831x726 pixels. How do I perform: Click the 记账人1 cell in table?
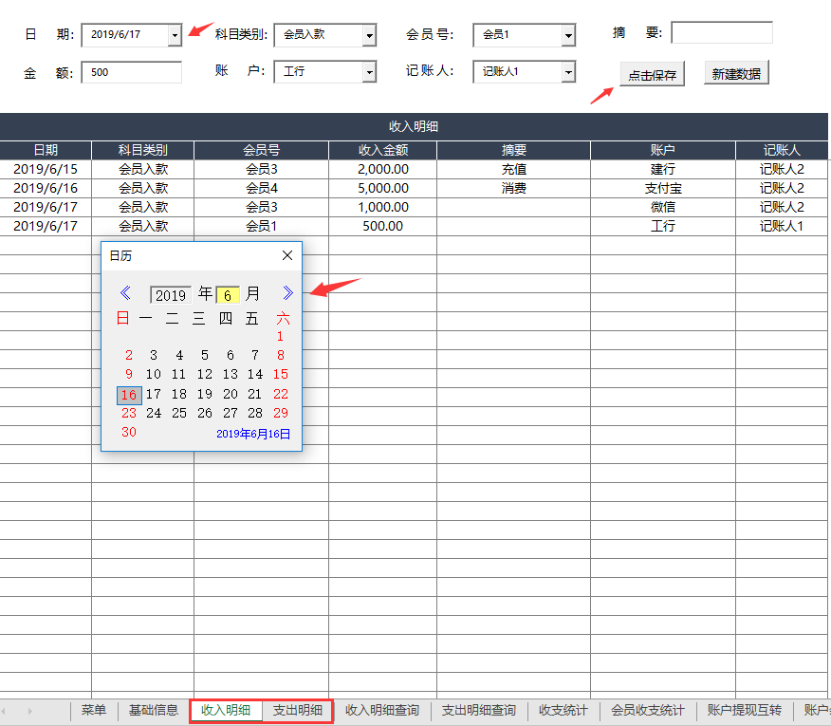click(782, 227)
